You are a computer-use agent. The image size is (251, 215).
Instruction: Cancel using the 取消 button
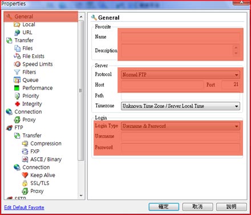click(197, 206)
